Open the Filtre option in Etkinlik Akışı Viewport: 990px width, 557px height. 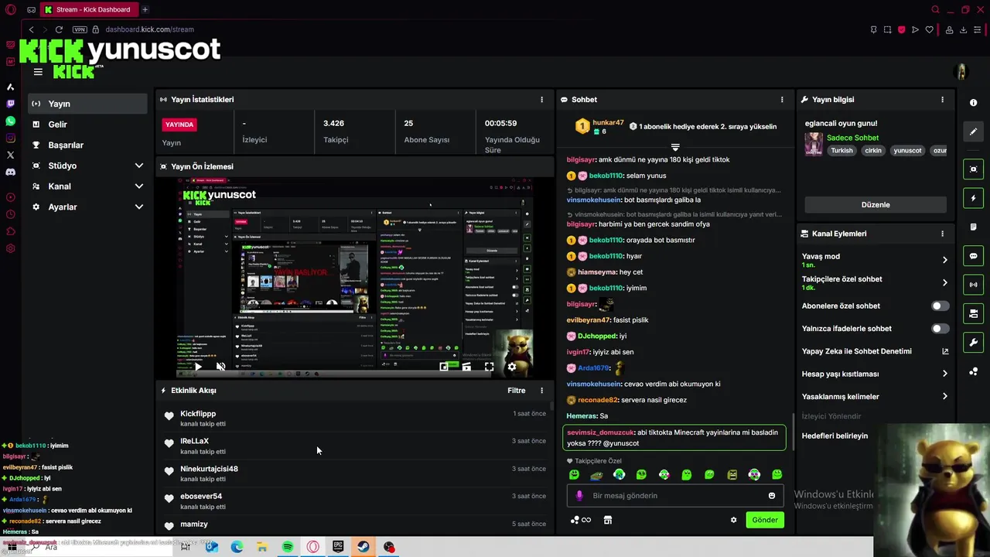pyautogui.click(x=517, y=391)
